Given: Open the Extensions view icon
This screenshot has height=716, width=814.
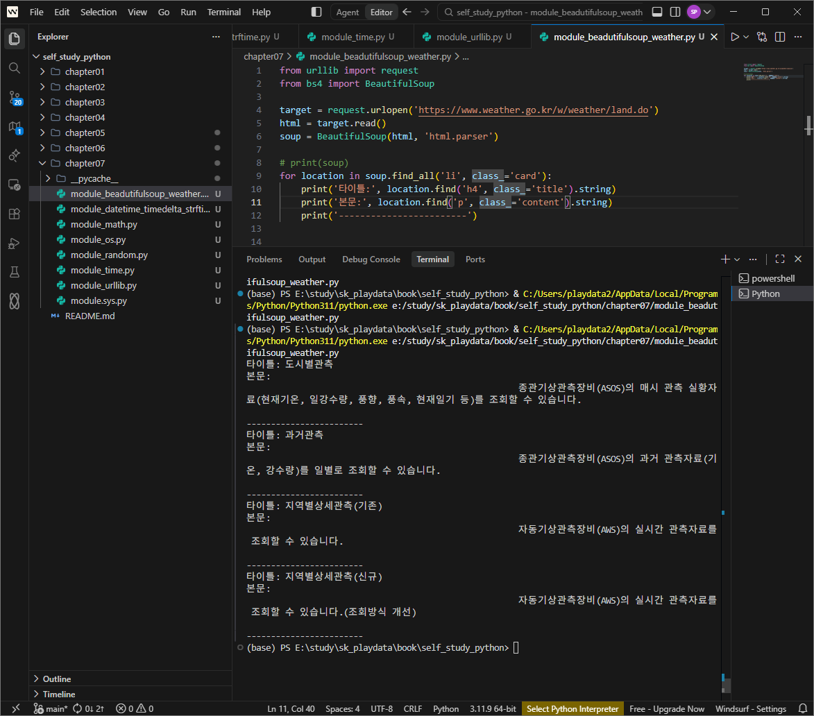Looking at the screenshot, I should coord(15,214).
